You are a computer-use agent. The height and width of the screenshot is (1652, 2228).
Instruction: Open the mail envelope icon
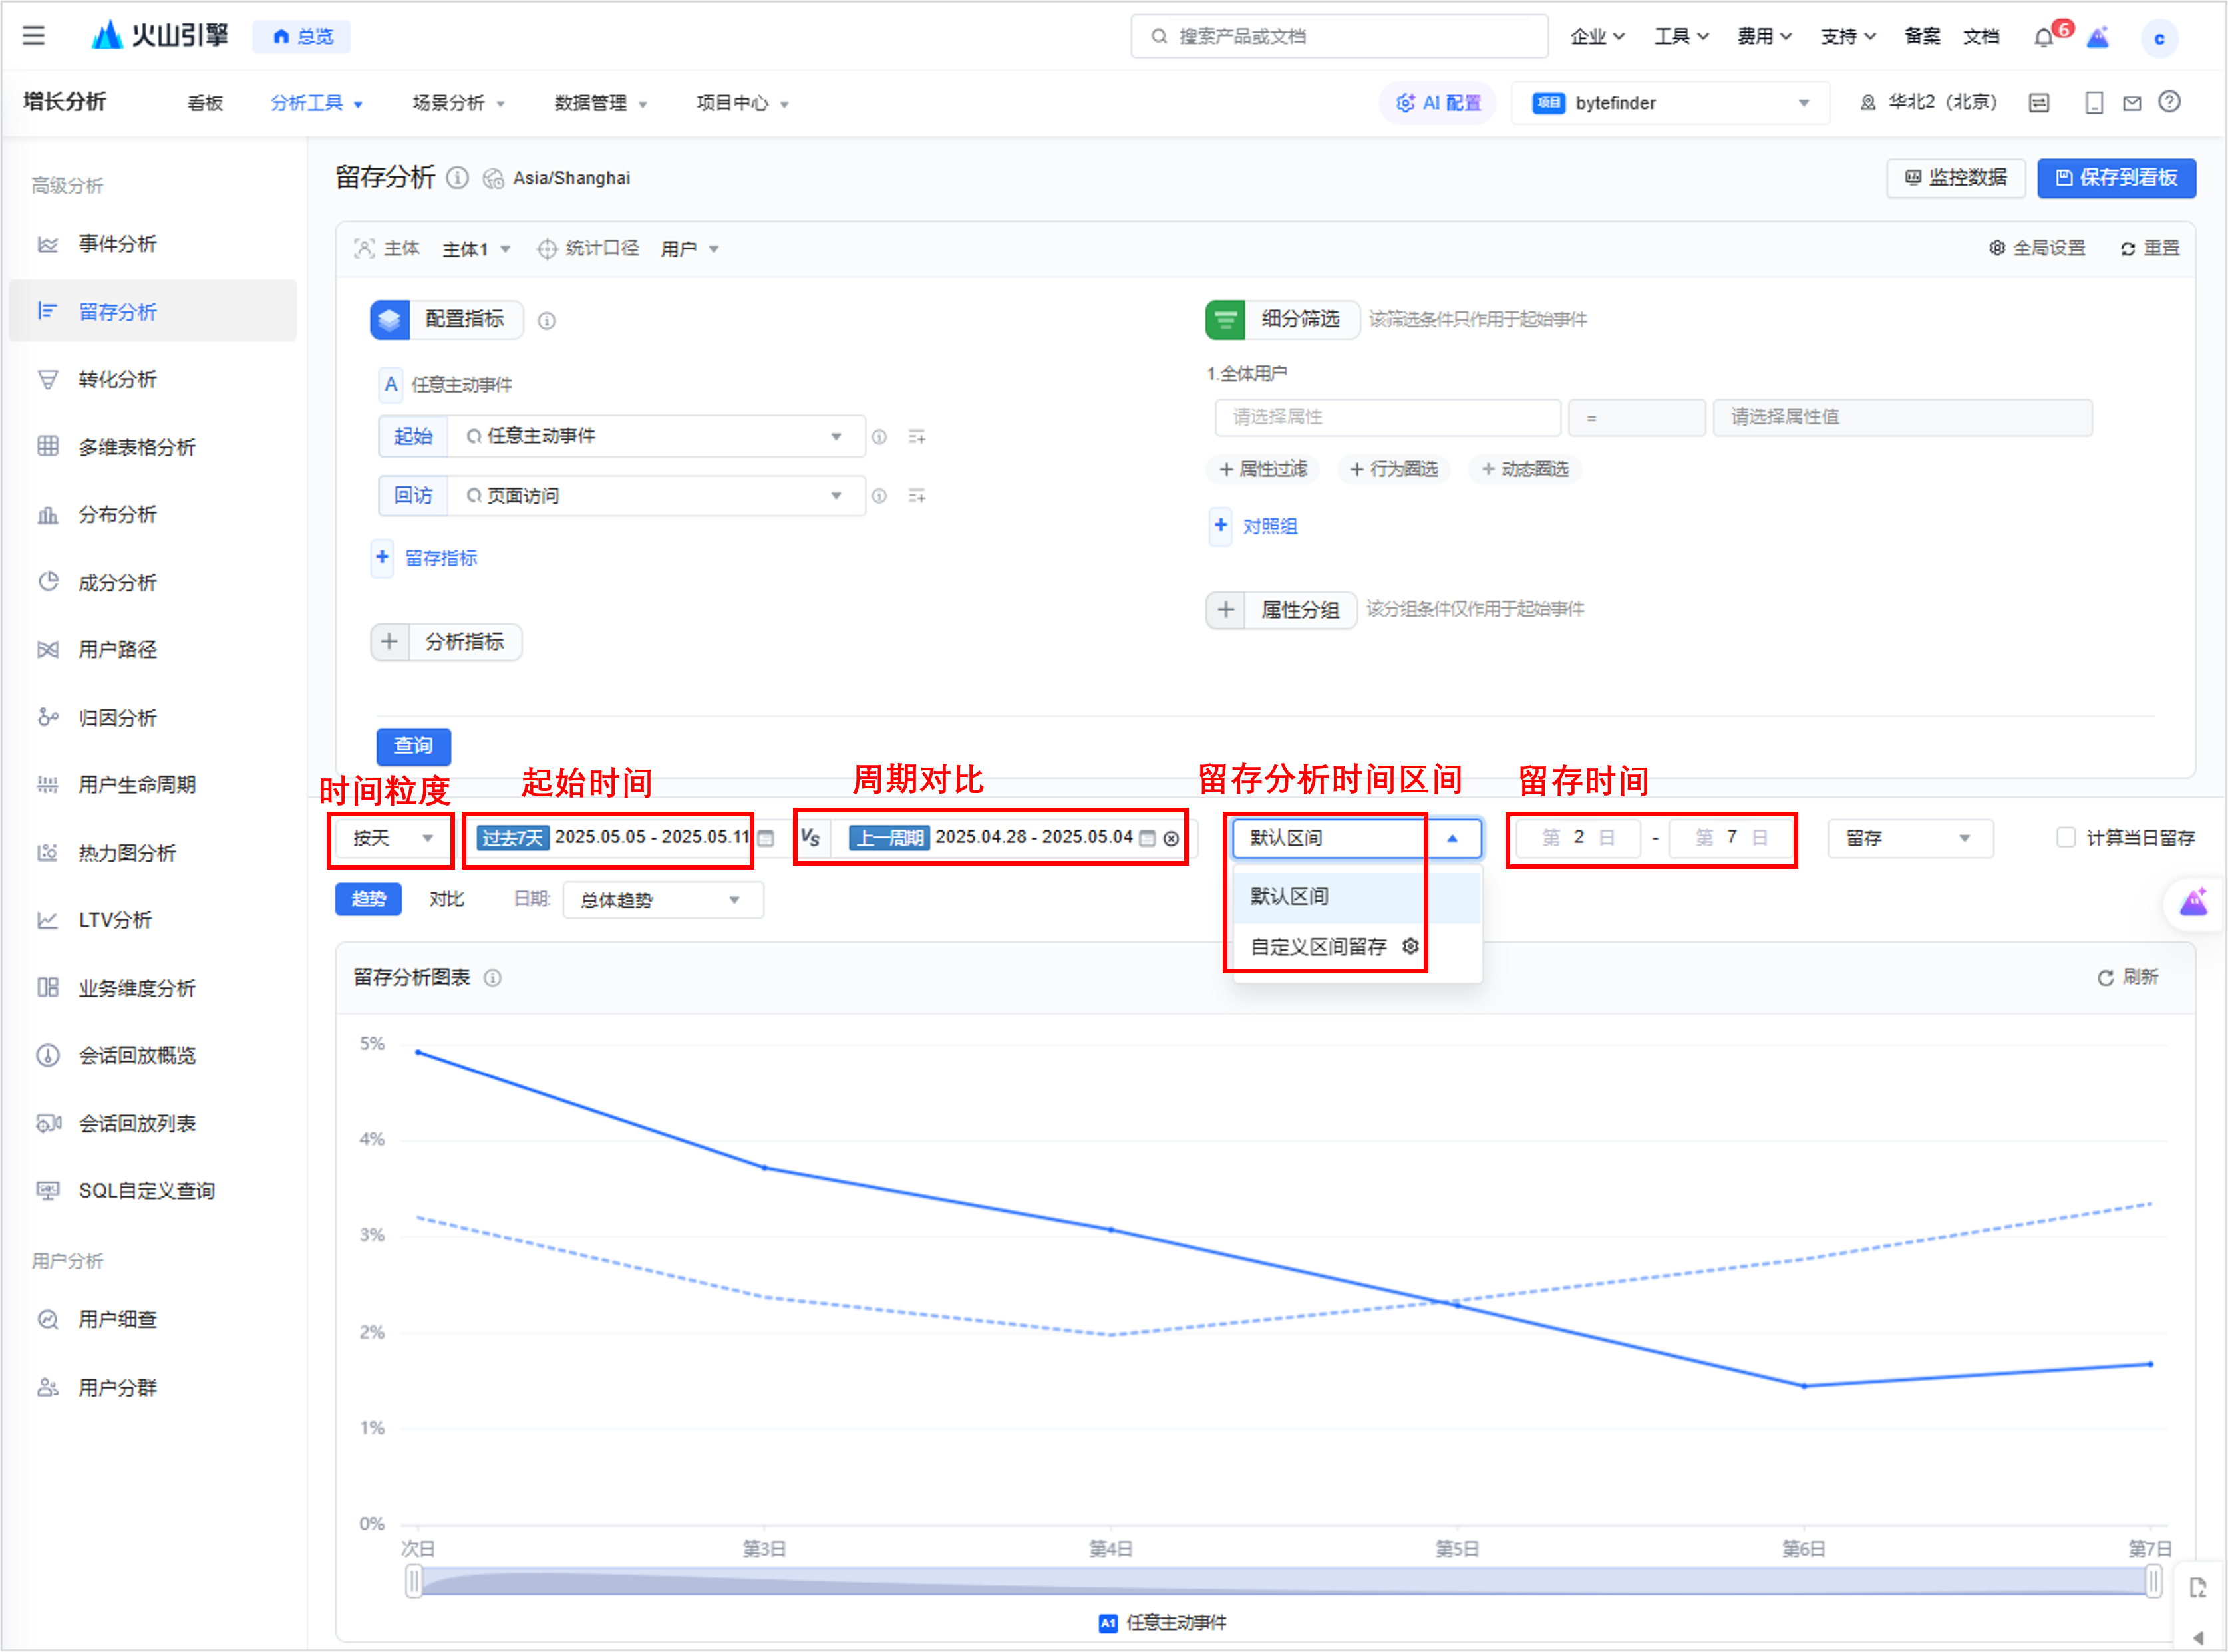click(2132, 103)
